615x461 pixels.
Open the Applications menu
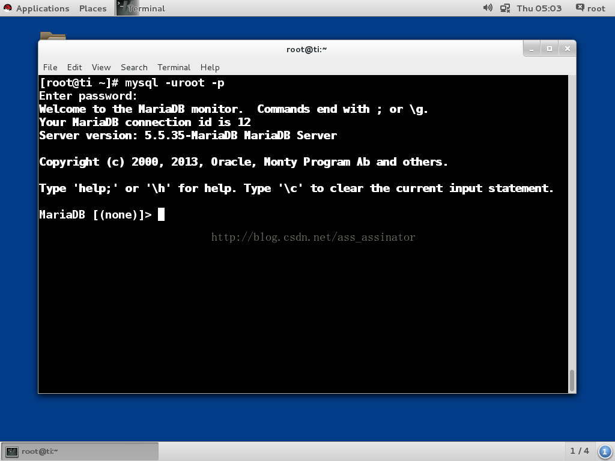click(x=43, y=8)
